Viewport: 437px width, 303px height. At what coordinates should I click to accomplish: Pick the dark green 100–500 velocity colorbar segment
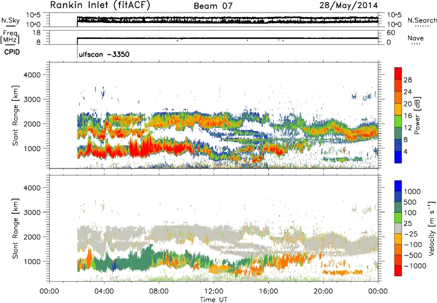click(x=398, y=207)
